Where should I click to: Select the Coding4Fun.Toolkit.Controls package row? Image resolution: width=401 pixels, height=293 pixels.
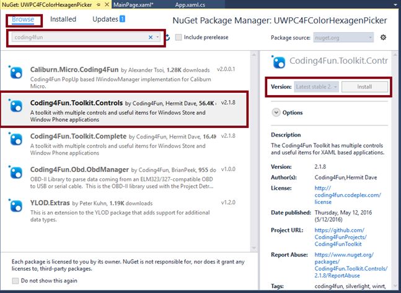click(x=125, y=109)
